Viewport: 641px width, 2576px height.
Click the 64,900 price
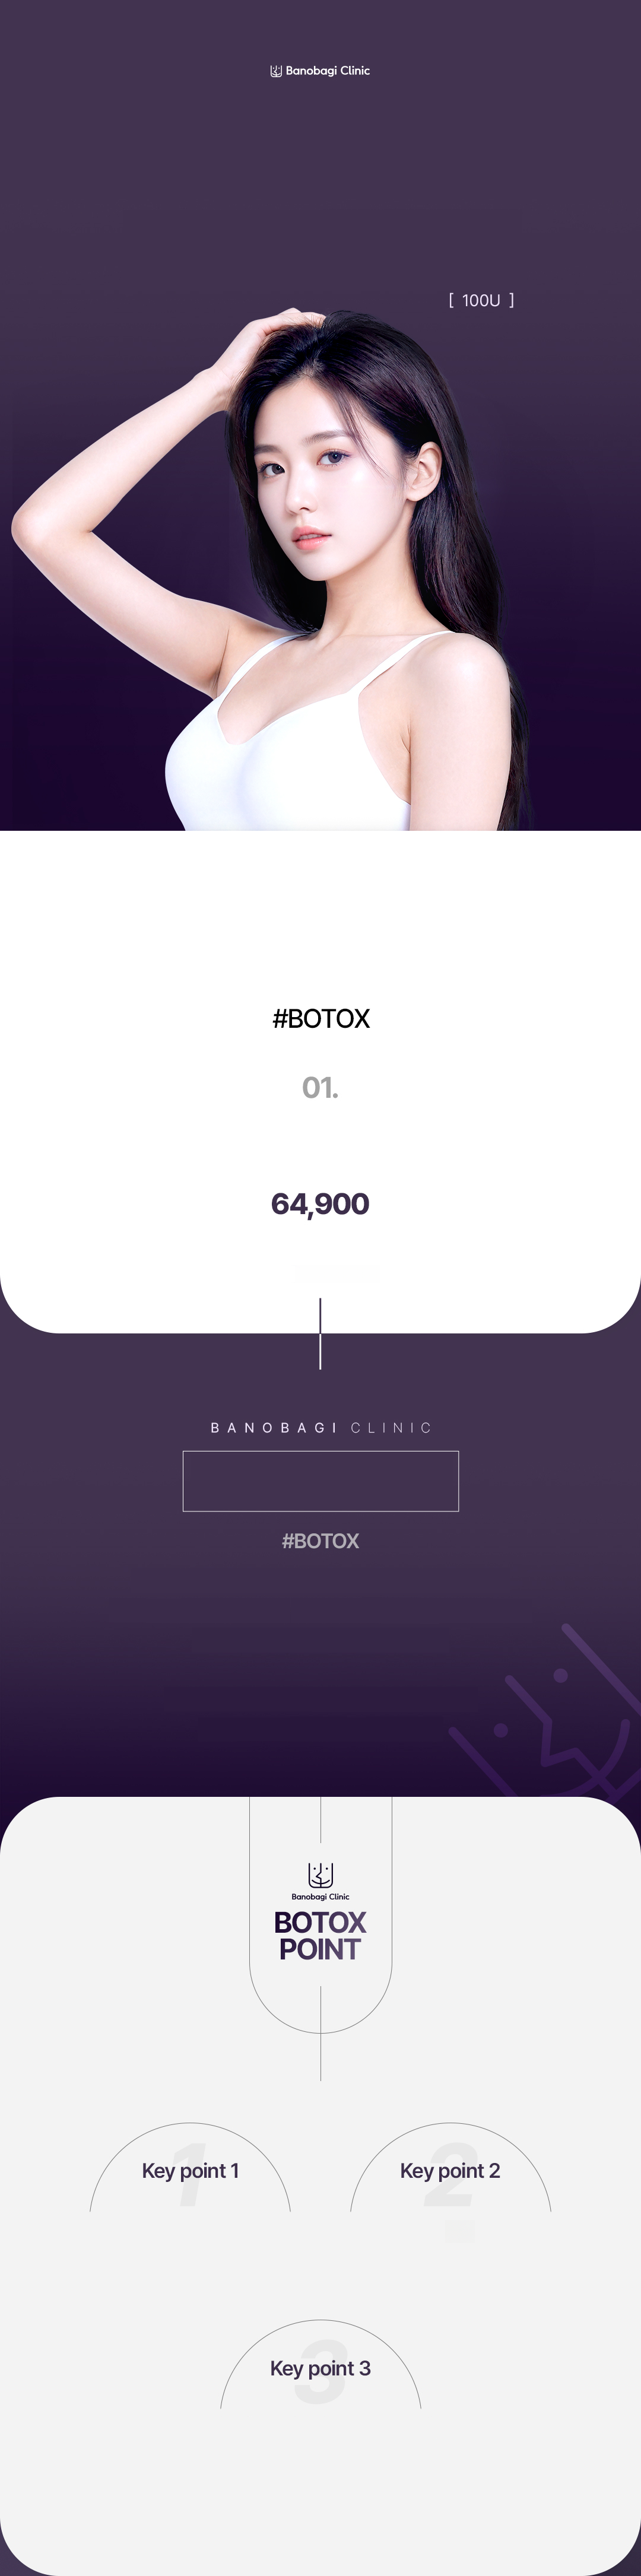(320, 1204)
